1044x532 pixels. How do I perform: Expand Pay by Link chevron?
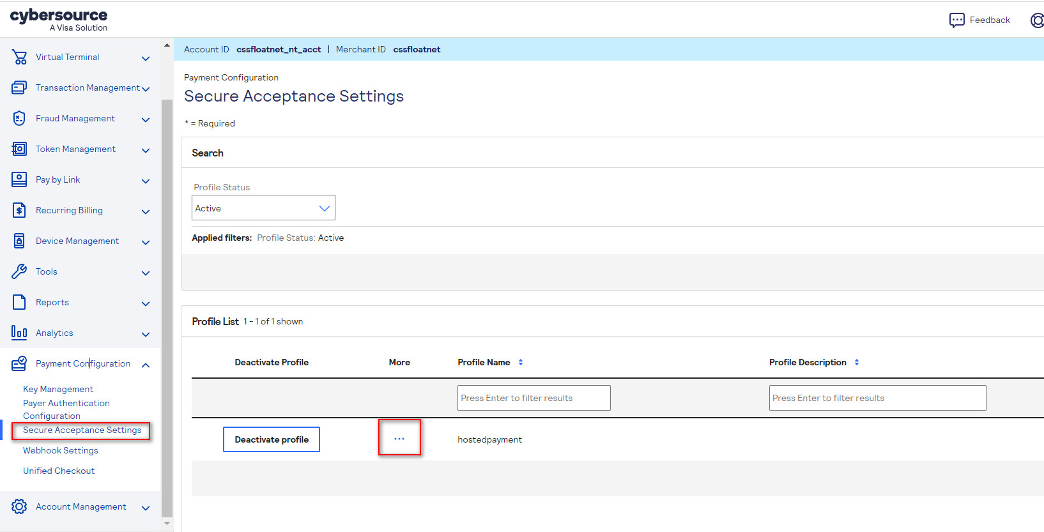point(146,181)
